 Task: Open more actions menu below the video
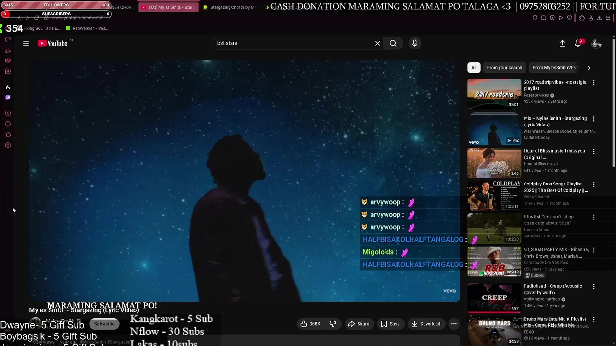tap(454, 324)
